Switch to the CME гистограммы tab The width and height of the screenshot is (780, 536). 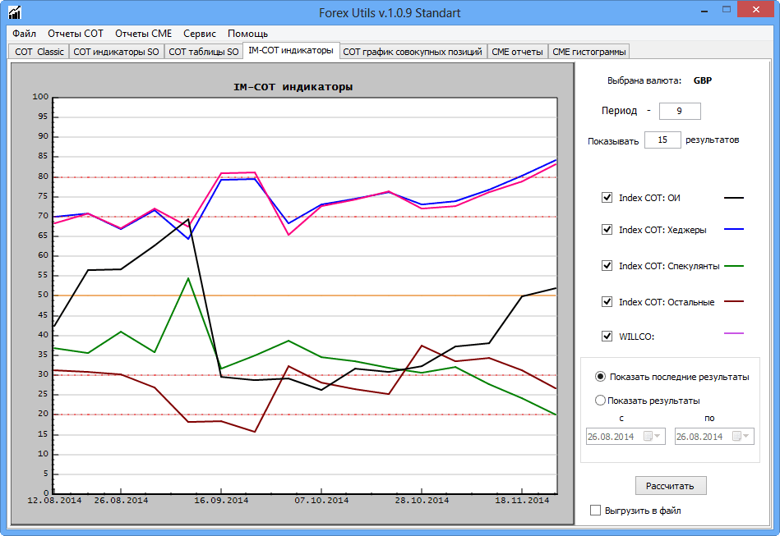tap(589, 52)
